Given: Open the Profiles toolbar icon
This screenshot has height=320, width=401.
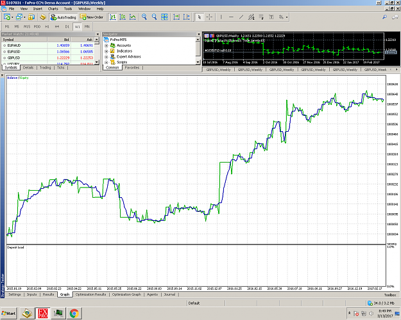Looking at the screenshot, I should 19,17.
